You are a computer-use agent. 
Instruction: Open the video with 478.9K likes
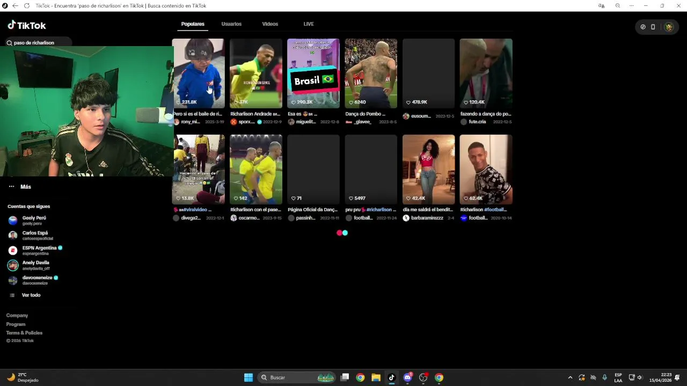click(428, 73)
